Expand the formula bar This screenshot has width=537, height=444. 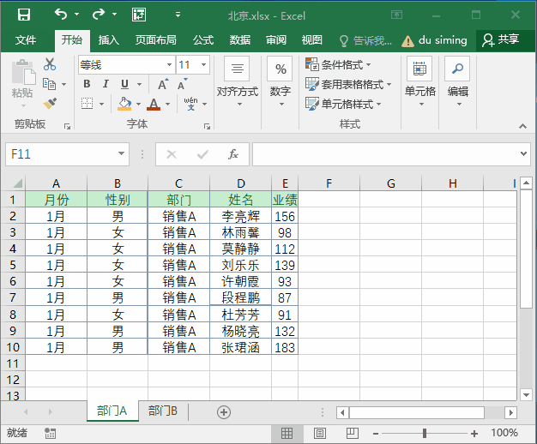523,153
